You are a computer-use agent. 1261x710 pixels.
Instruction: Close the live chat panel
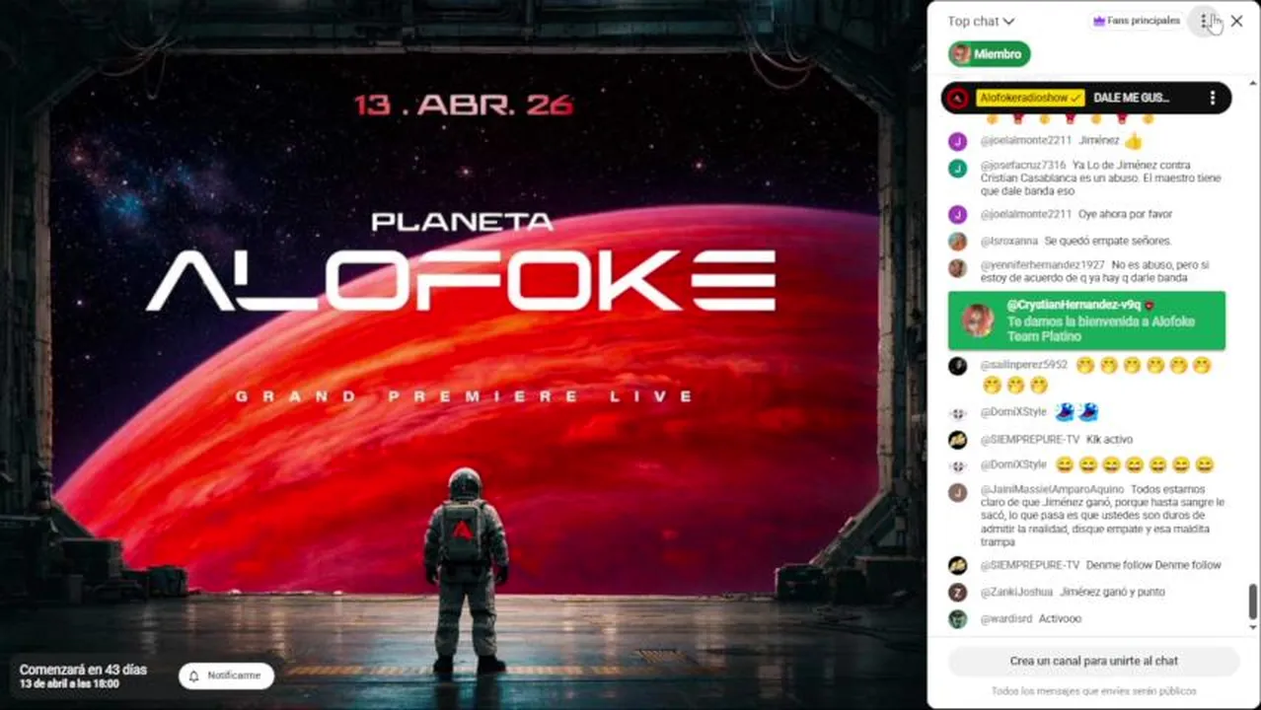pos(1236,21)
